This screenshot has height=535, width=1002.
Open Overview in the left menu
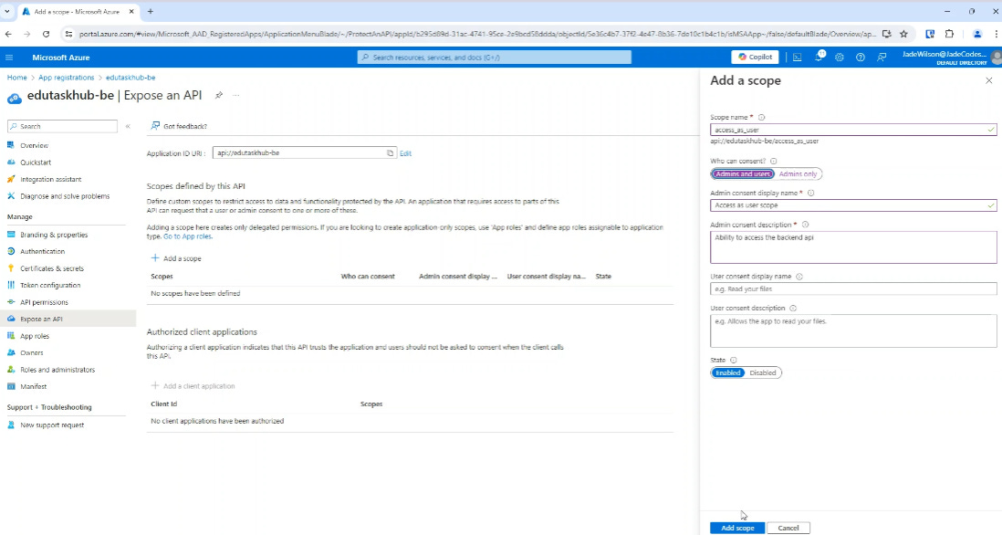[x=34, y=146]
